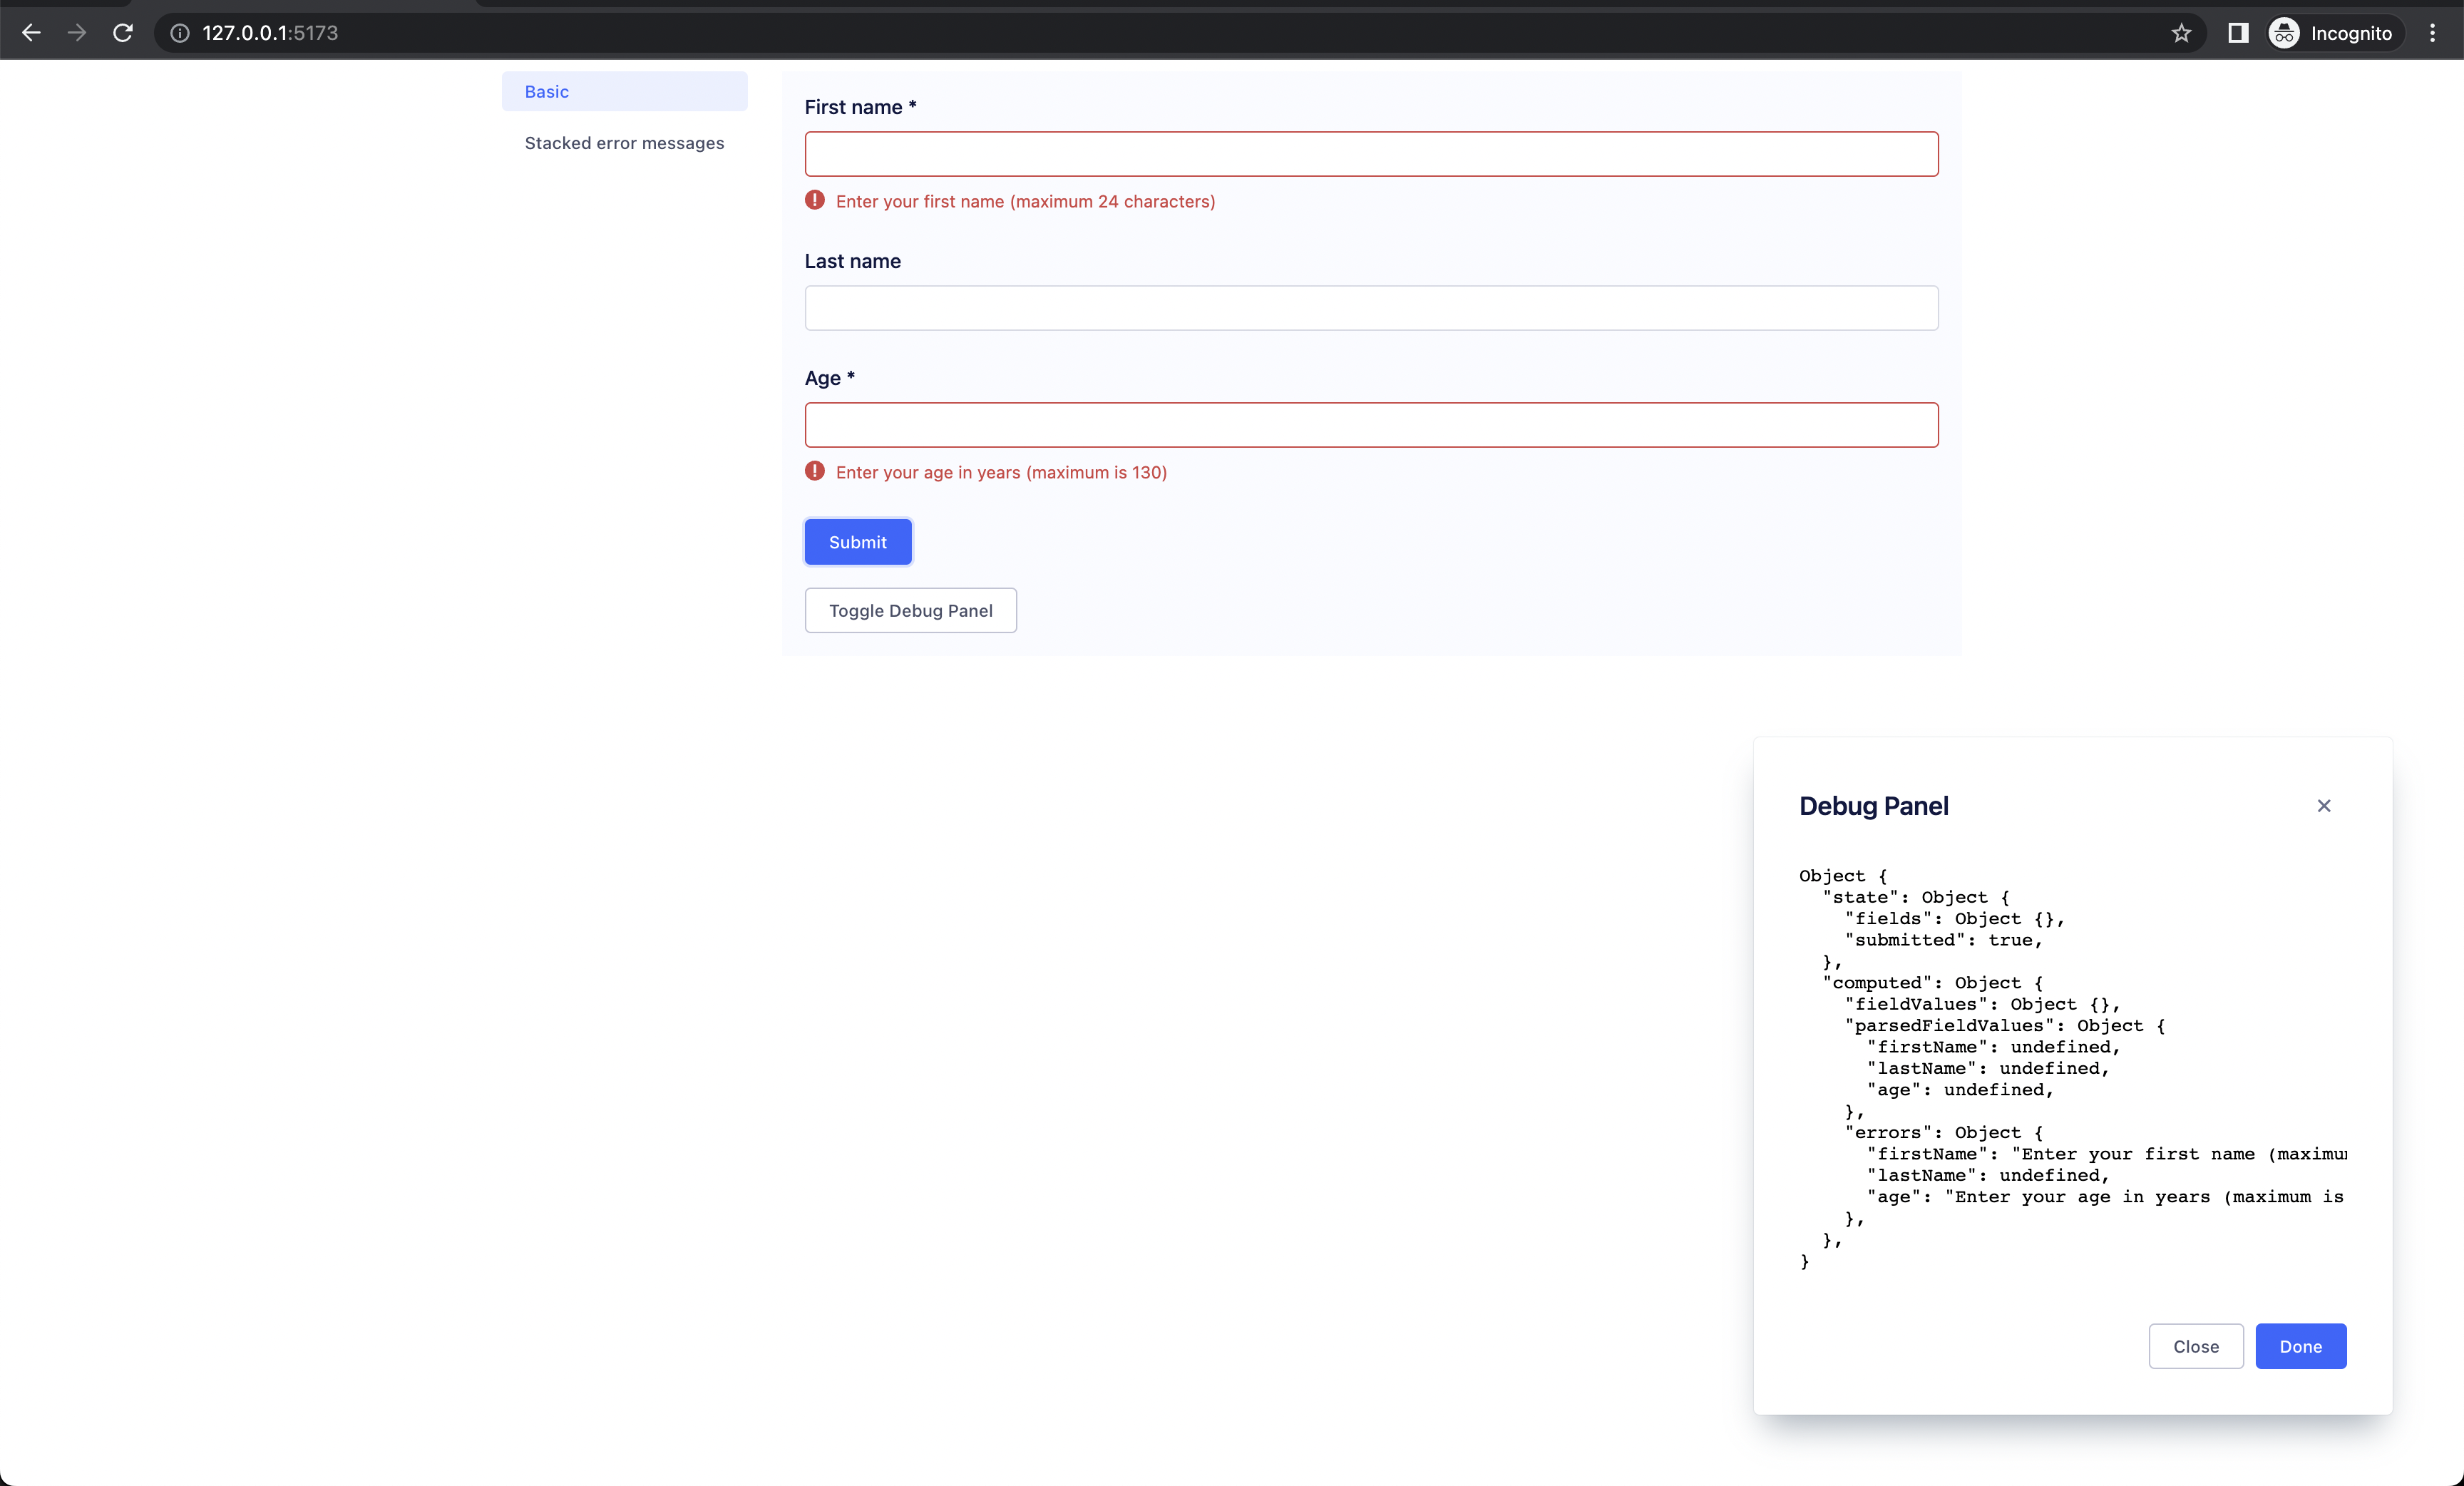Click the browser forward arrow
Screen dimensions: 2464x1486
pos(77,33)
